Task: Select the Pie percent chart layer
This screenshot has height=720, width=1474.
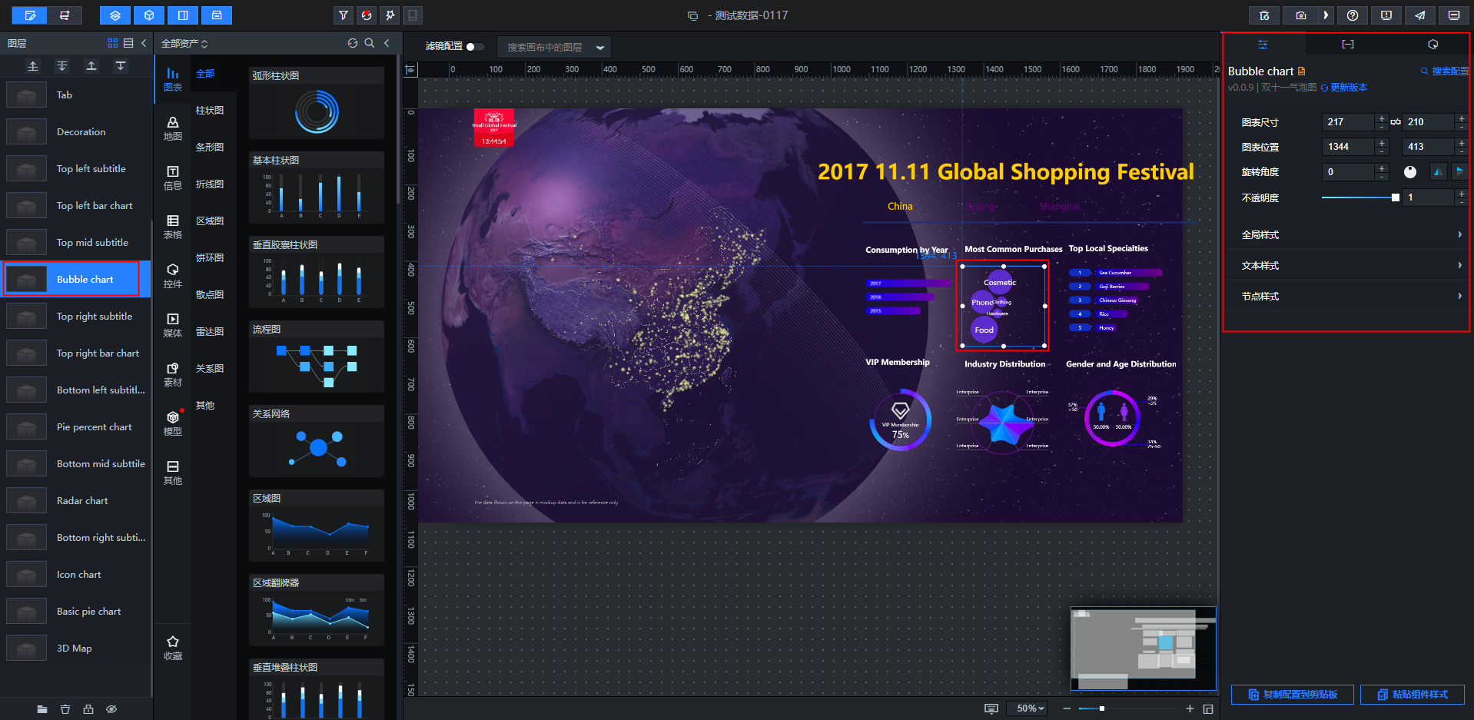Action: point(75,426)
